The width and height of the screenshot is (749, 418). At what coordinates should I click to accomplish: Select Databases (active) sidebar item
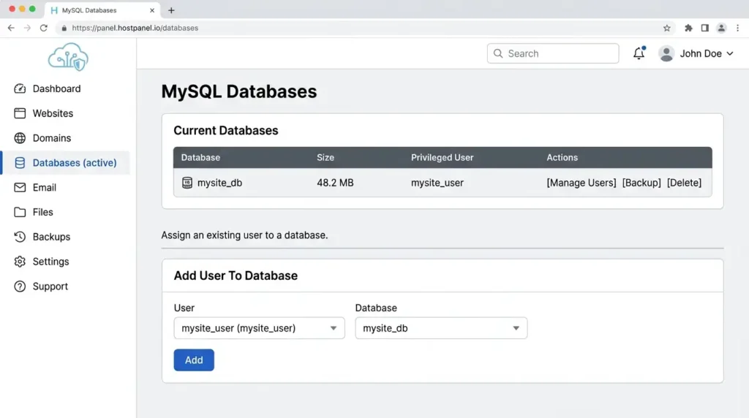[66, 163]
